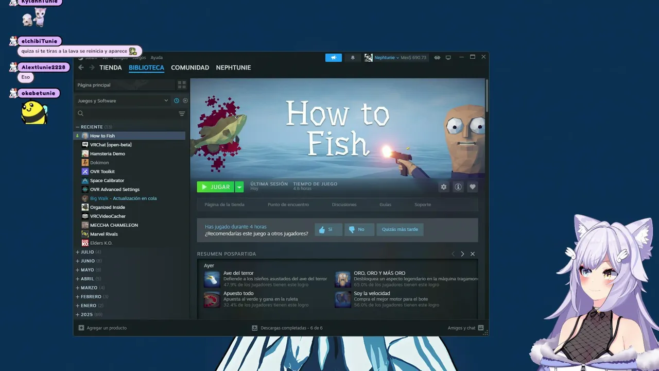
Task: Switch to Big Picture mode icon
Action: pyautogui.click(x=448, y=58)
